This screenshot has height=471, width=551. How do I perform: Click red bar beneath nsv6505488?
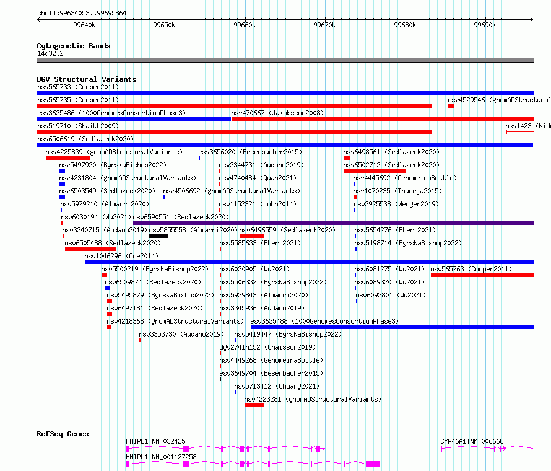coord(90,249)
